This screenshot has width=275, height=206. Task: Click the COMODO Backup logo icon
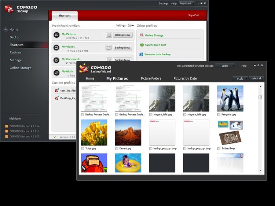click(9, 9)
